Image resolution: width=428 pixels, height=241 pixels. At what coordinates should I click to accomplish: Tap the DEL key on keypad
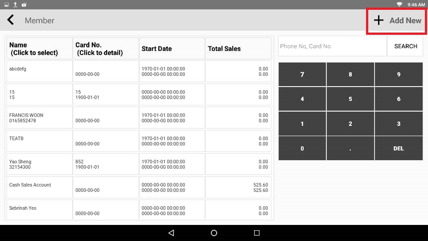click(398, 148)
